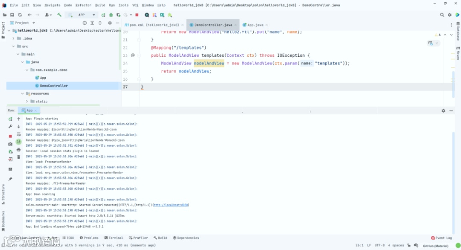Open the File menu
The width and height of the screenshot is (461, 250).
click(14, 5)
